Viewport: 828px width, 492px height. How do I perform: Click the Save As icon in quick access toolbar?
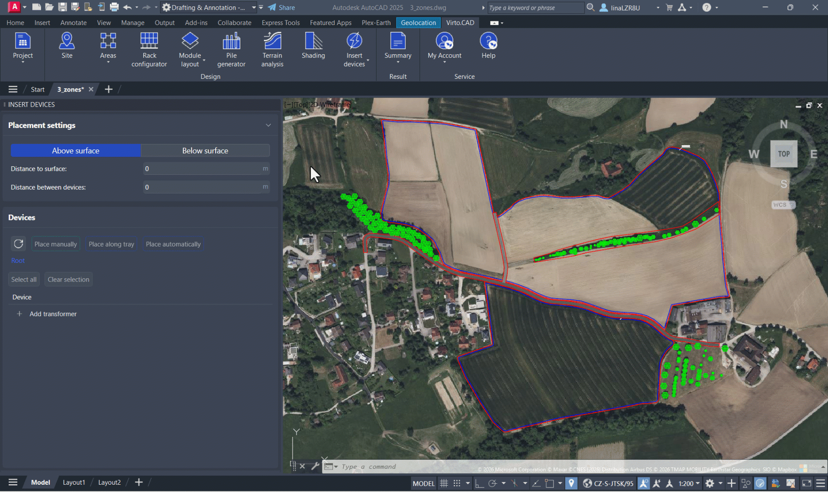click(x=75, y=7)
